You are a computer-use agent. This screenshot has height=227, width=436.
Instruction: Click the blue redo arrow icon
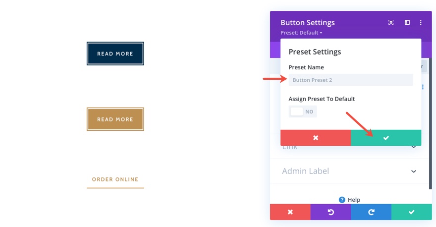371,212
